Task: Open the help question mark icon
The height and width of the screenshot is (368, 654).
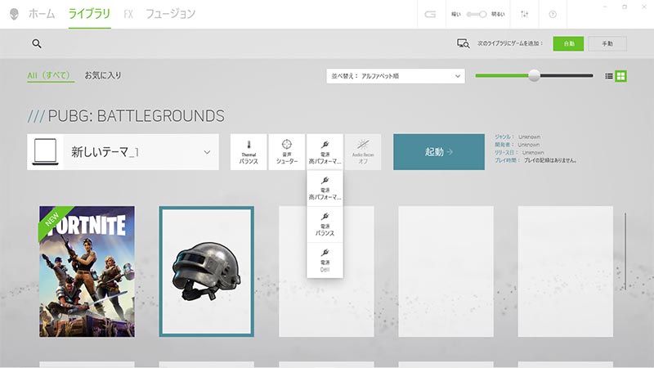Action: [553, 14]
